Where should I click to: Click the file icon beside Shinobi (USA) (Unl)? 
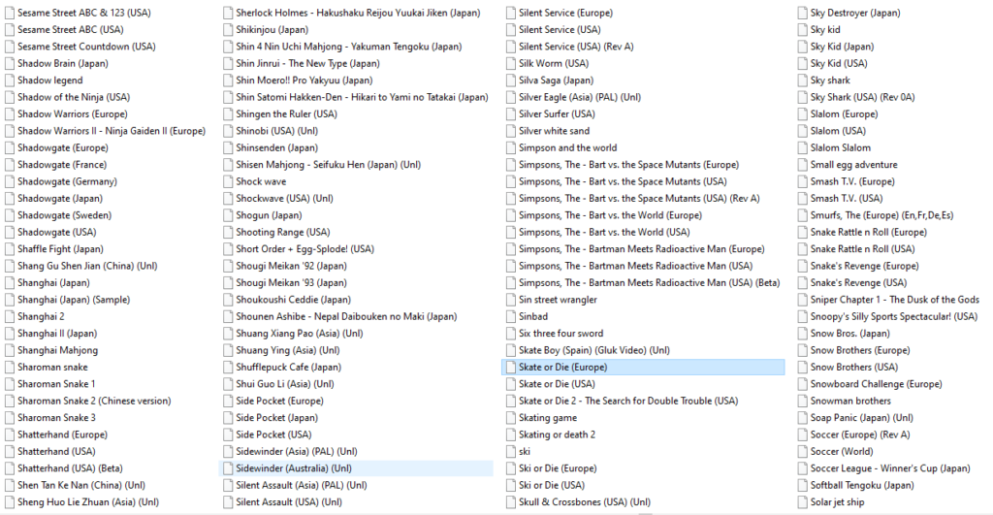[x=227, y=131]
